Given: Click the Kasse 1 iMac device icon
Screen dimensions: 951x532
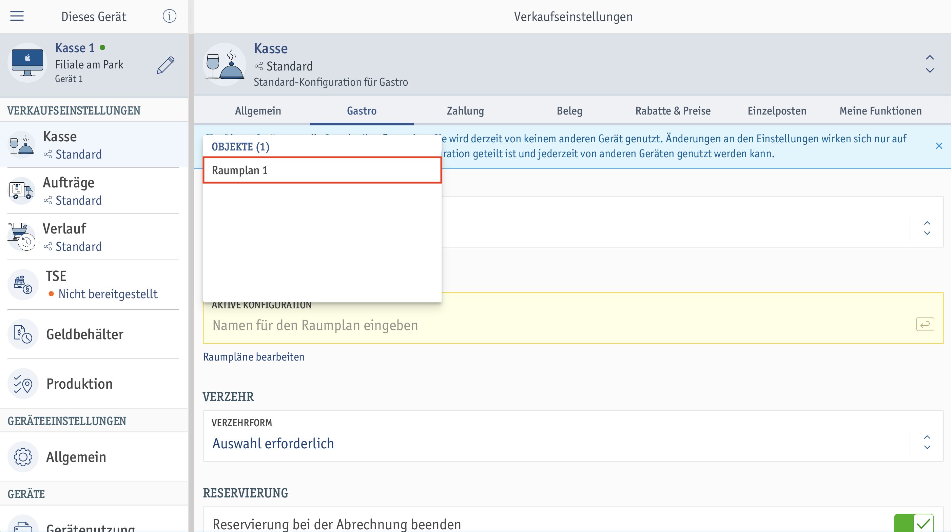Looking at the screenshot, I should click(x=27, y=63).
